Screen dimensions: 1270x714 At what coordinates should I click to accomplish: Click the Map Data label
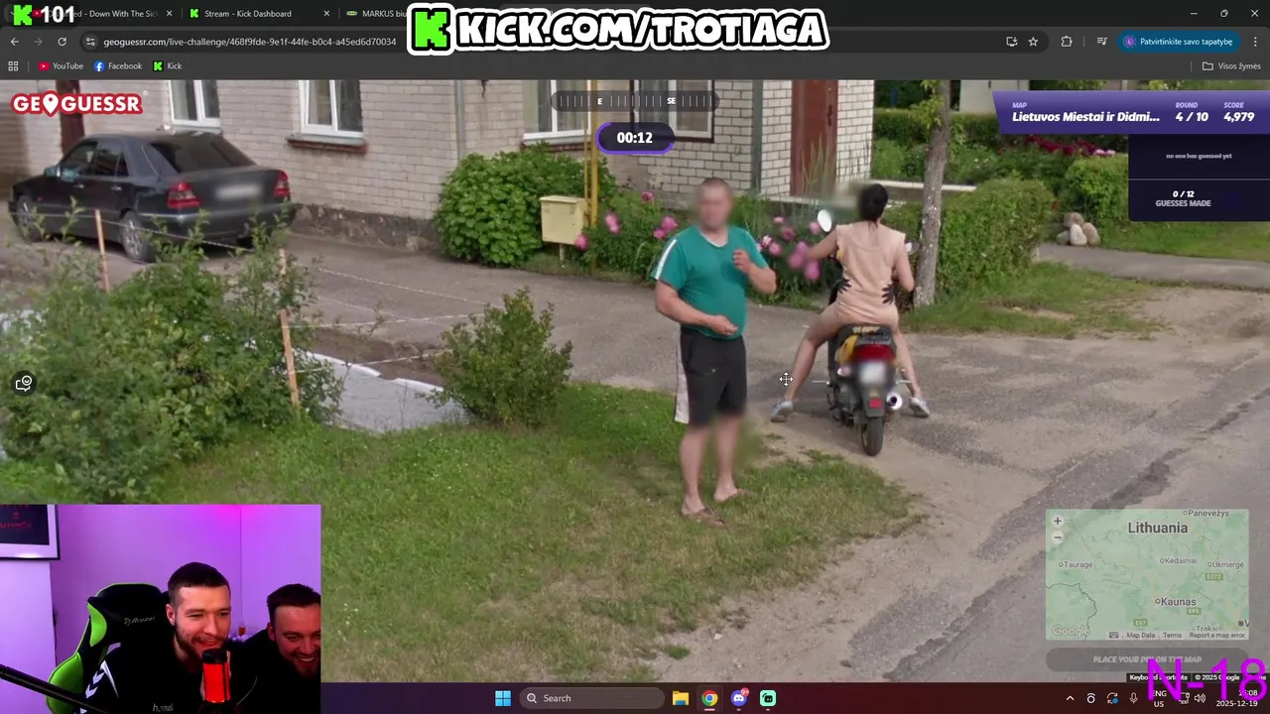1140,636
